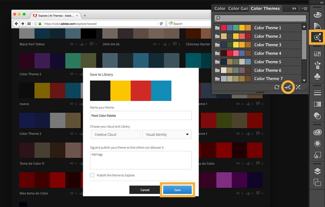
Task: Click the edit theme icon in Color Themes panel
Action: click(298, 87)
